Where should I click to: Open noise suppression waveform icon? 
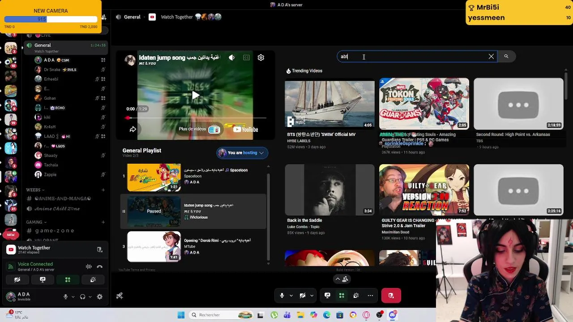coord(89,267)
